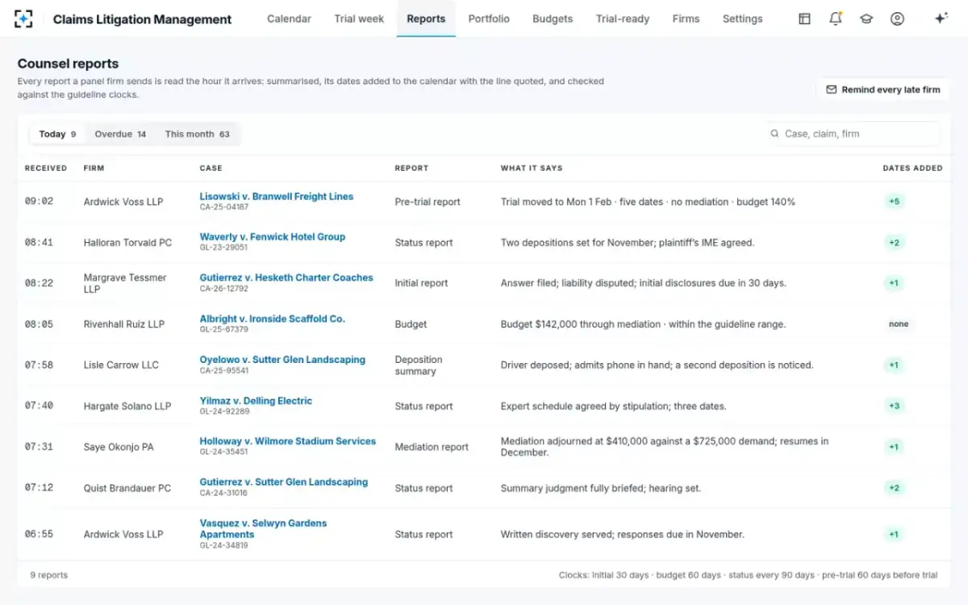Viewport: 968px width, 605px height.
Task: Click Lisle Carrow LLC firm name
Action: [121, 365]
